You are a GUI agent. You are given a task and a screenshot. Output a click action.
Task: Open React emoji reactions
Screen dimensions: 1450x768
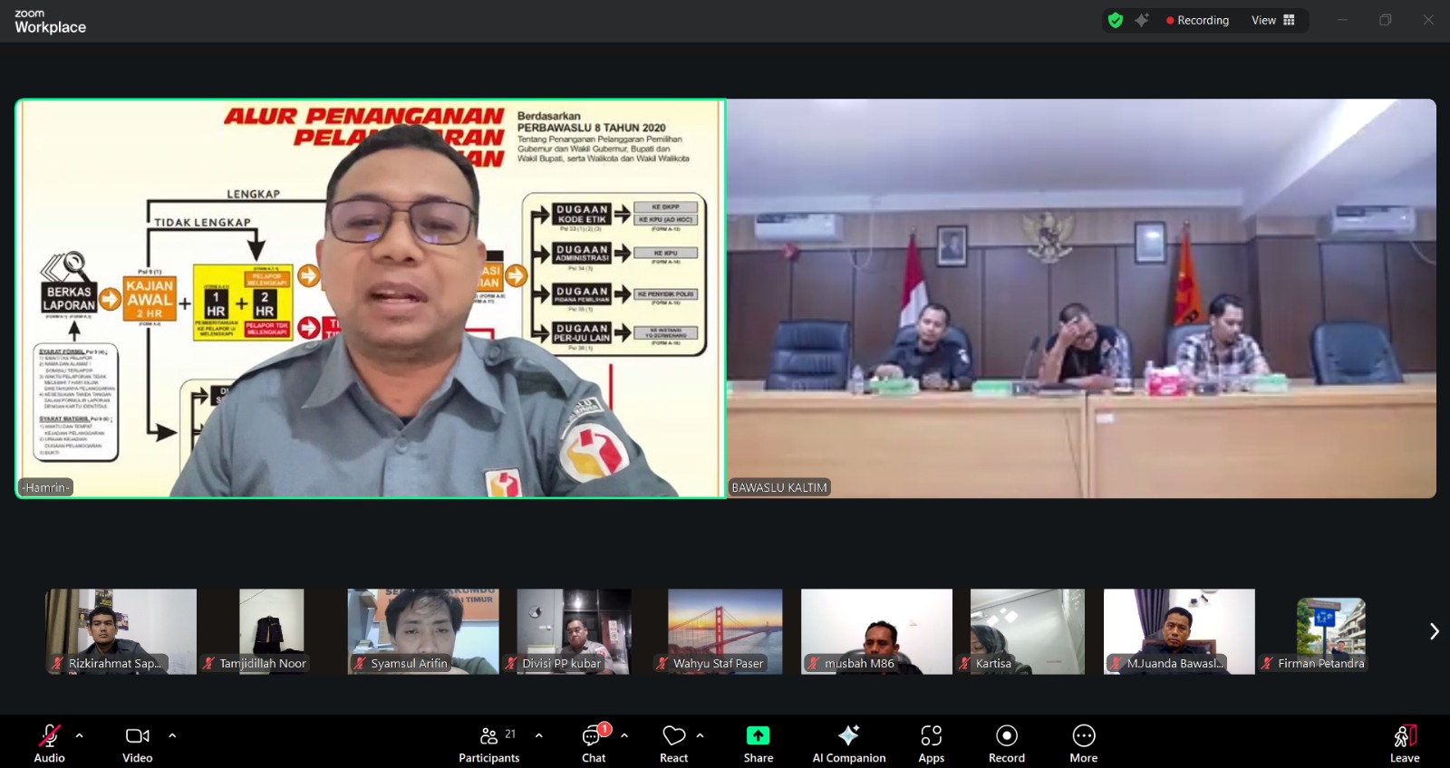(x=674, y=743)
